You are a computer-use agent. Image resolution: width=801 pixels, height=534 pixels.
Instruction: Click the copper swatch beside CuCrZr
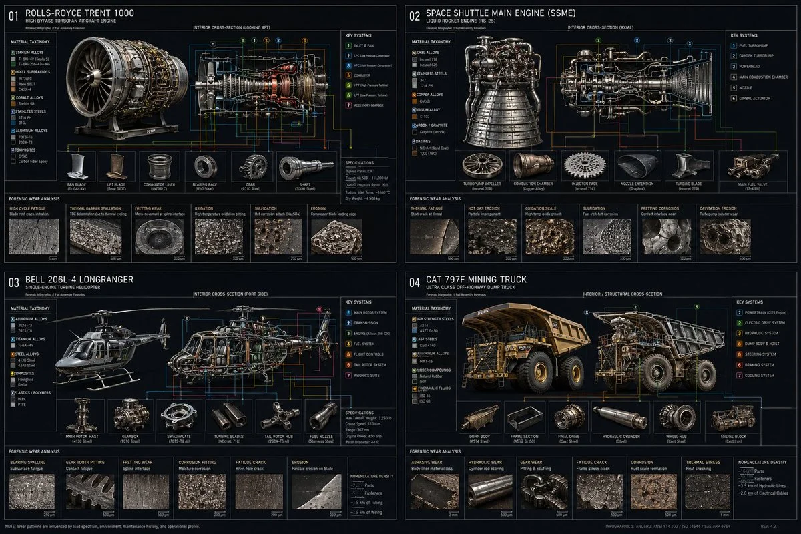pos(414,103)
